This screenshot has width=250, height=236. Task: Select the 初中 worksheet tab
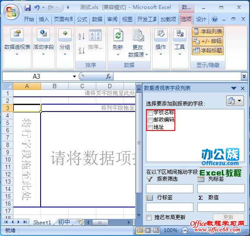[64, 222]
